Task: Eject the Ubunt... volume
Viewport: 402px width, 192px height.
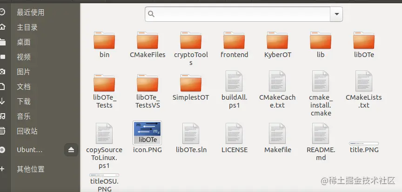Action: (x=71, y=150)
